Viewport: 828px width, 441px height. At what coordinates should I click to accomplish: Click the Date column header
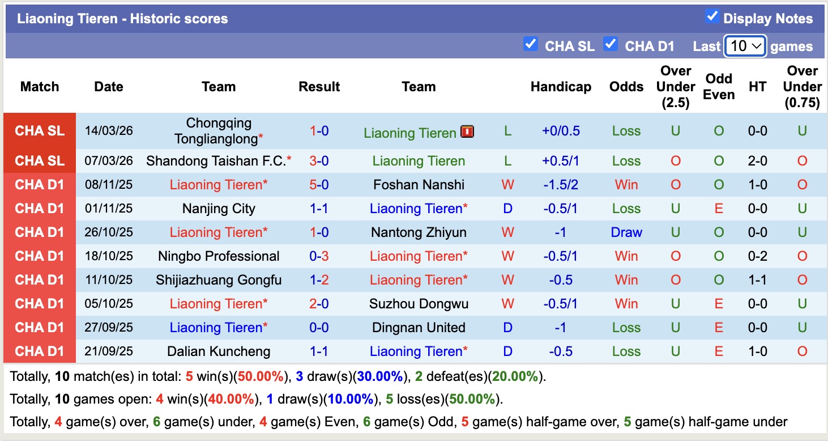108,86
